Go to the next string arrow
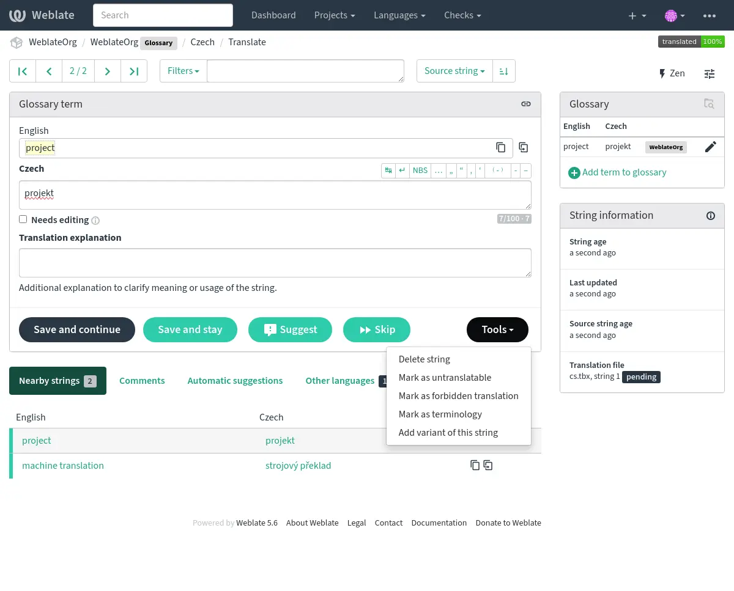This screenshot has height=591, width=734. (108, 71)
